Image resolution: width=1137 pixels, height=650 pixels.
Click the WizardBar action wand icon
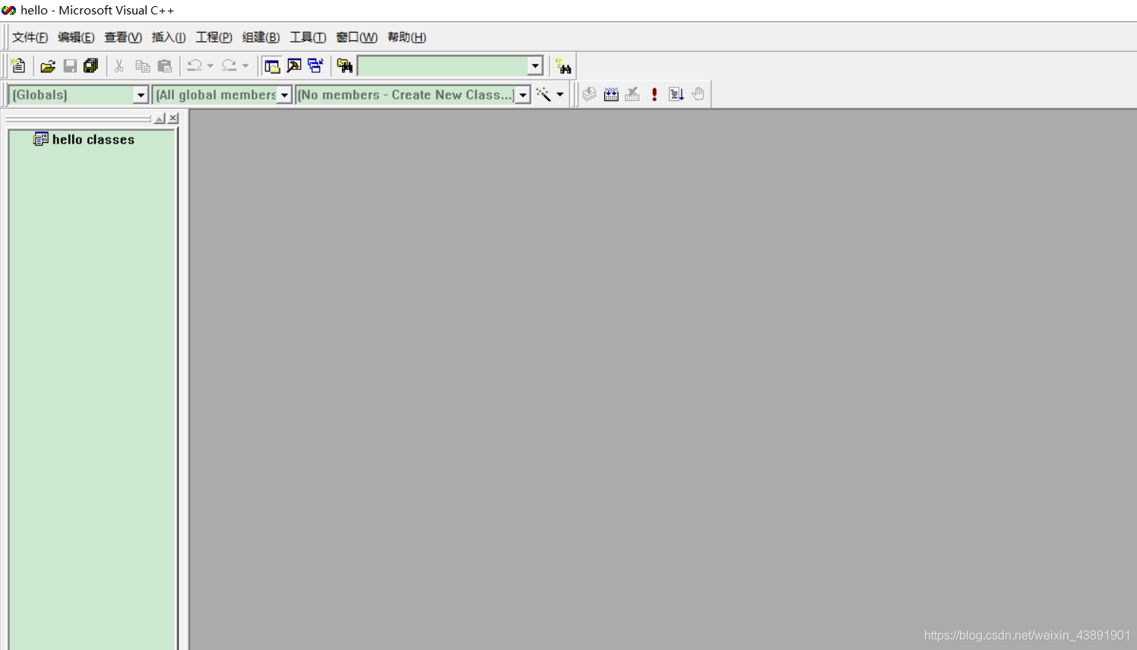point(544,94)
